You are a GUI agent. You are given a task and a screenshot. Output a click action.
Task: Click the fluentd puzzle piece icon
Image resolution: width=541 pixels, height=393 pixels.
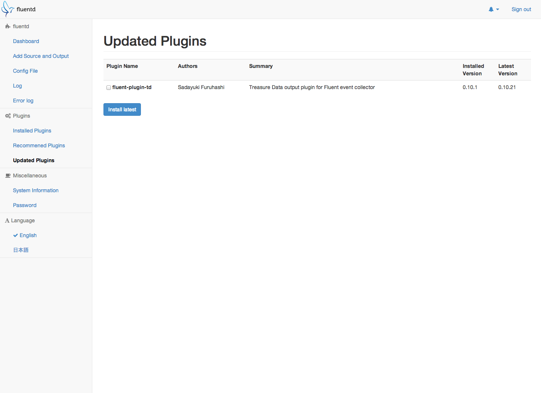coord(8,26)
